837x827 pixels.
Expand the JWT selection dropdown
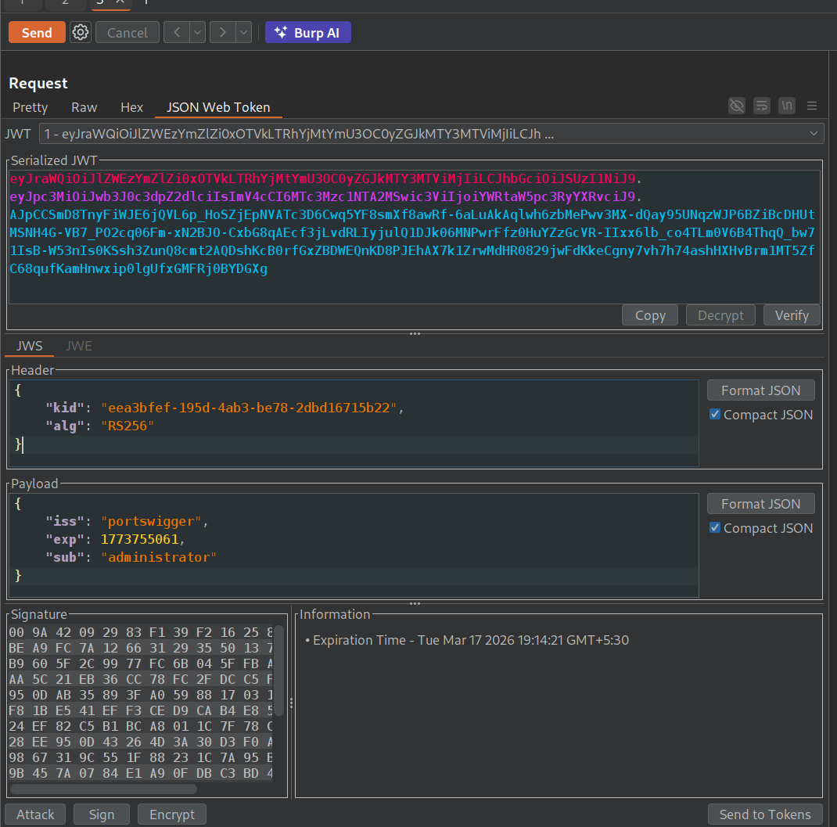(814, 134)
